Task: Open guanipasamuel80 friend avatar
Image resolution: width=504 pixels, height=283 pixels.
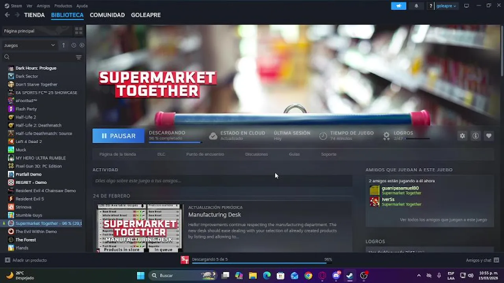Action: point(374,190)
